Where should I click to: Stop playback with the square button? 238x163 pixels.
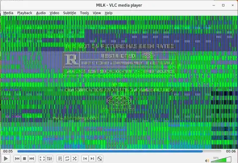pos(24,159)
